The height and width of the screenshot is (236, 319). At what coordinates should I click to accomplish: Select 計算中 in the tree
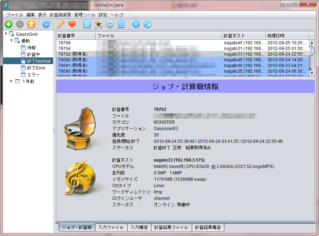[33, 54]
